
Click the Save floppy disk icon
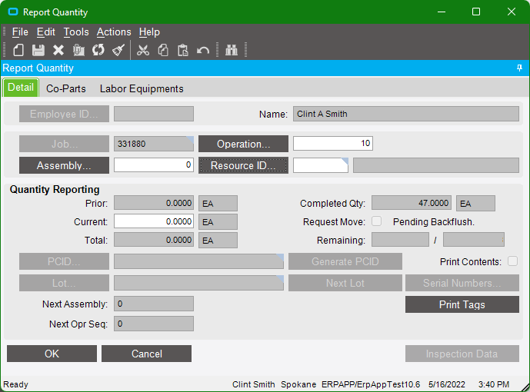click(x=38, y=50)
